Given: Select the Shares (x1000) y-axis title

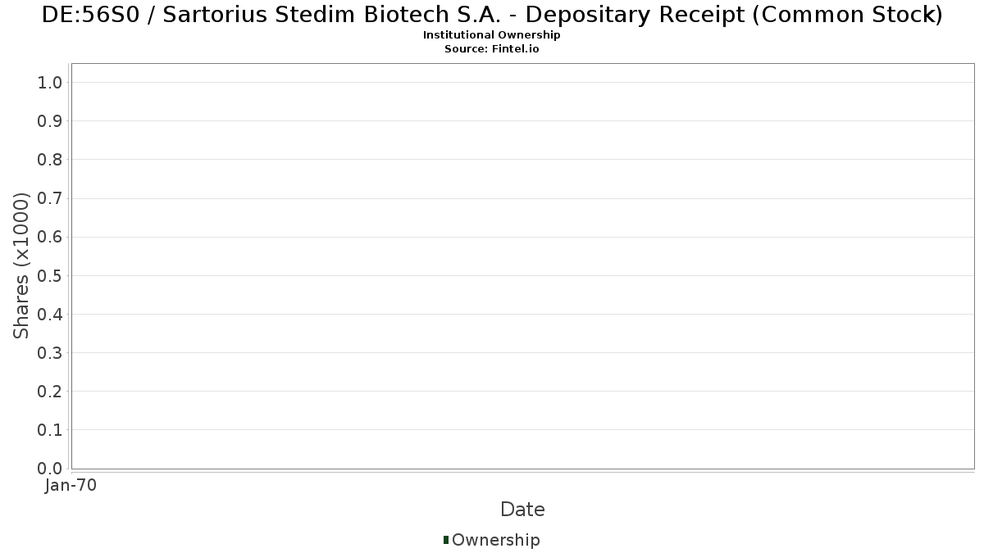Looking at the screenshot, I should point(22,265).
